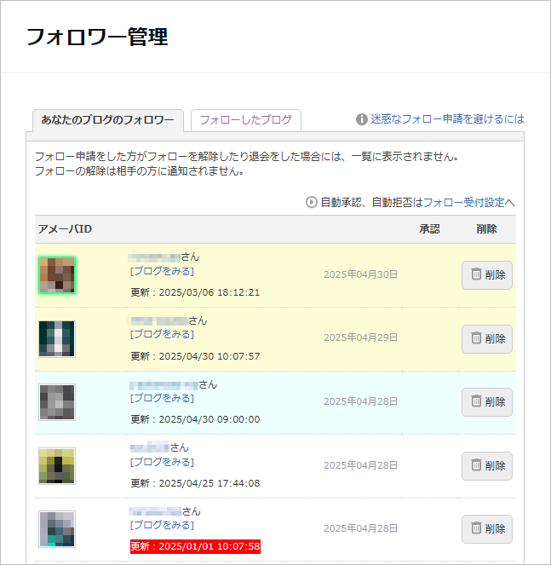The height and width of the screenshot is (565, 551).
Task: Open [ブログをみる] for follower updated 2025/04/25 17:44:08
Action: (x=162, y=462)
